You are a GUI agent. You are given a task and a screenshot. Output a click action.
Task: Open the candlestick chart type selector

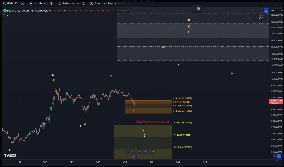52,4
